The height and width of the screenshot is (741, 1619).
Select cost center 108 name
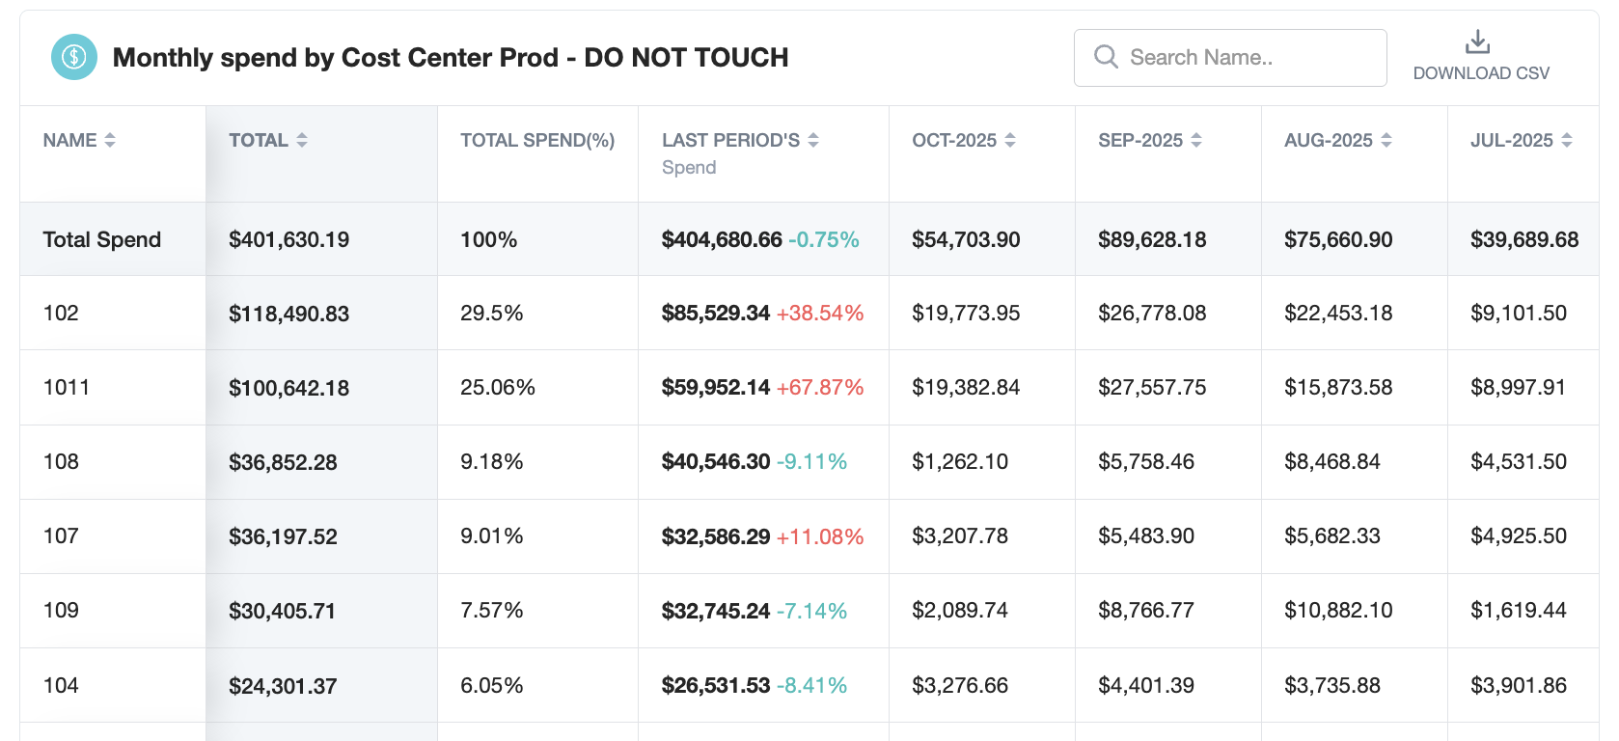click(x=61, y=461)
